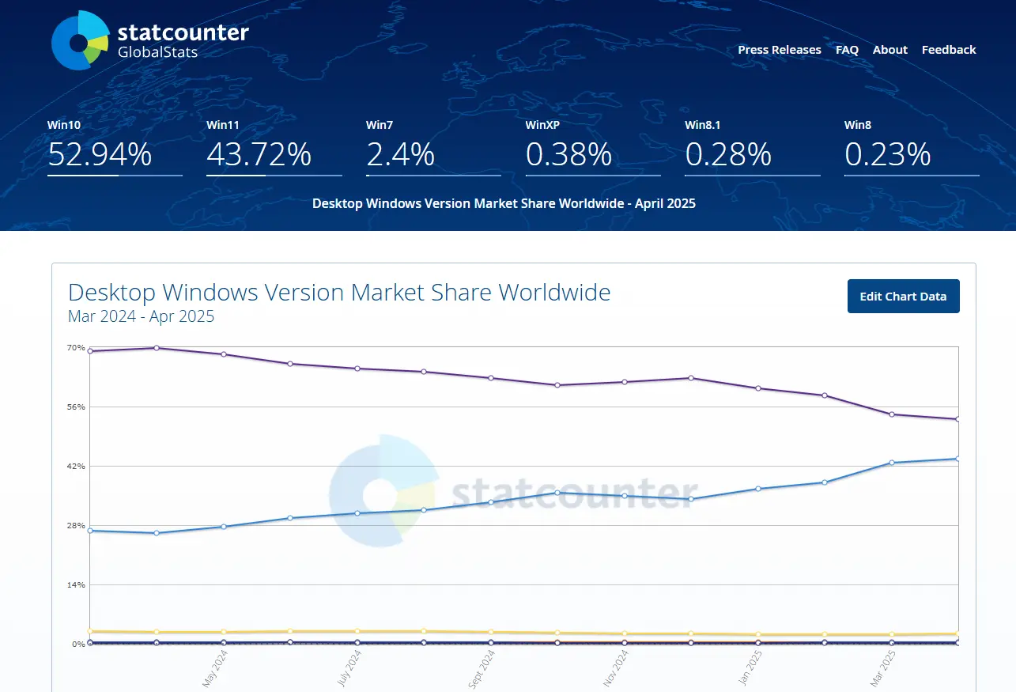The height and width of the screenshot is (692, 1016).
Task: Go to the About page
Action: coord(890,50)
